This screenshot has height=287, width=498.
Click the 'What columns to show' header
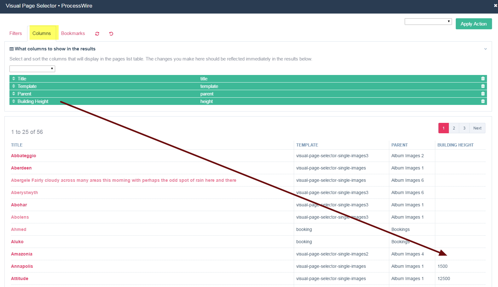pyautogui.click(x=55, y=49)
